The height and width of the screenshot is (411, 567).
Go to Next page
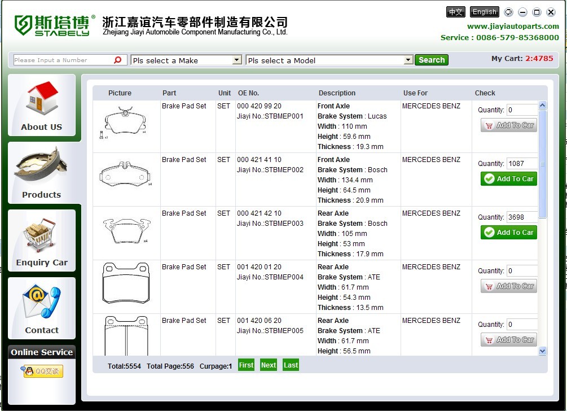click(269, 365)
